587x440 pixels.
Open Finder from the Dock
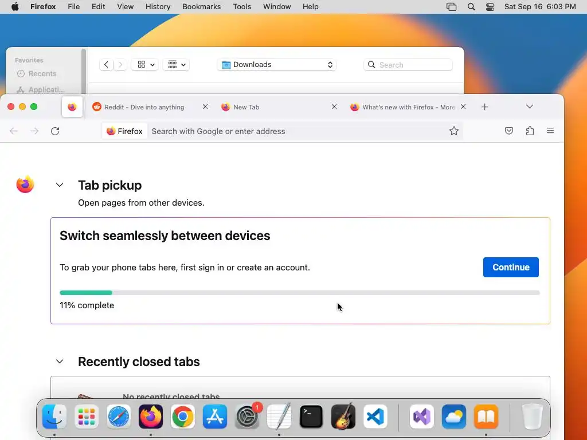(x=54, y=417)
